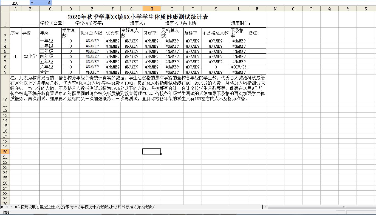Image resolution: width=376 pixels, height=215 pixels.
Task: Click the next sheet navigation arrow
Action: (x=11, y=207)
